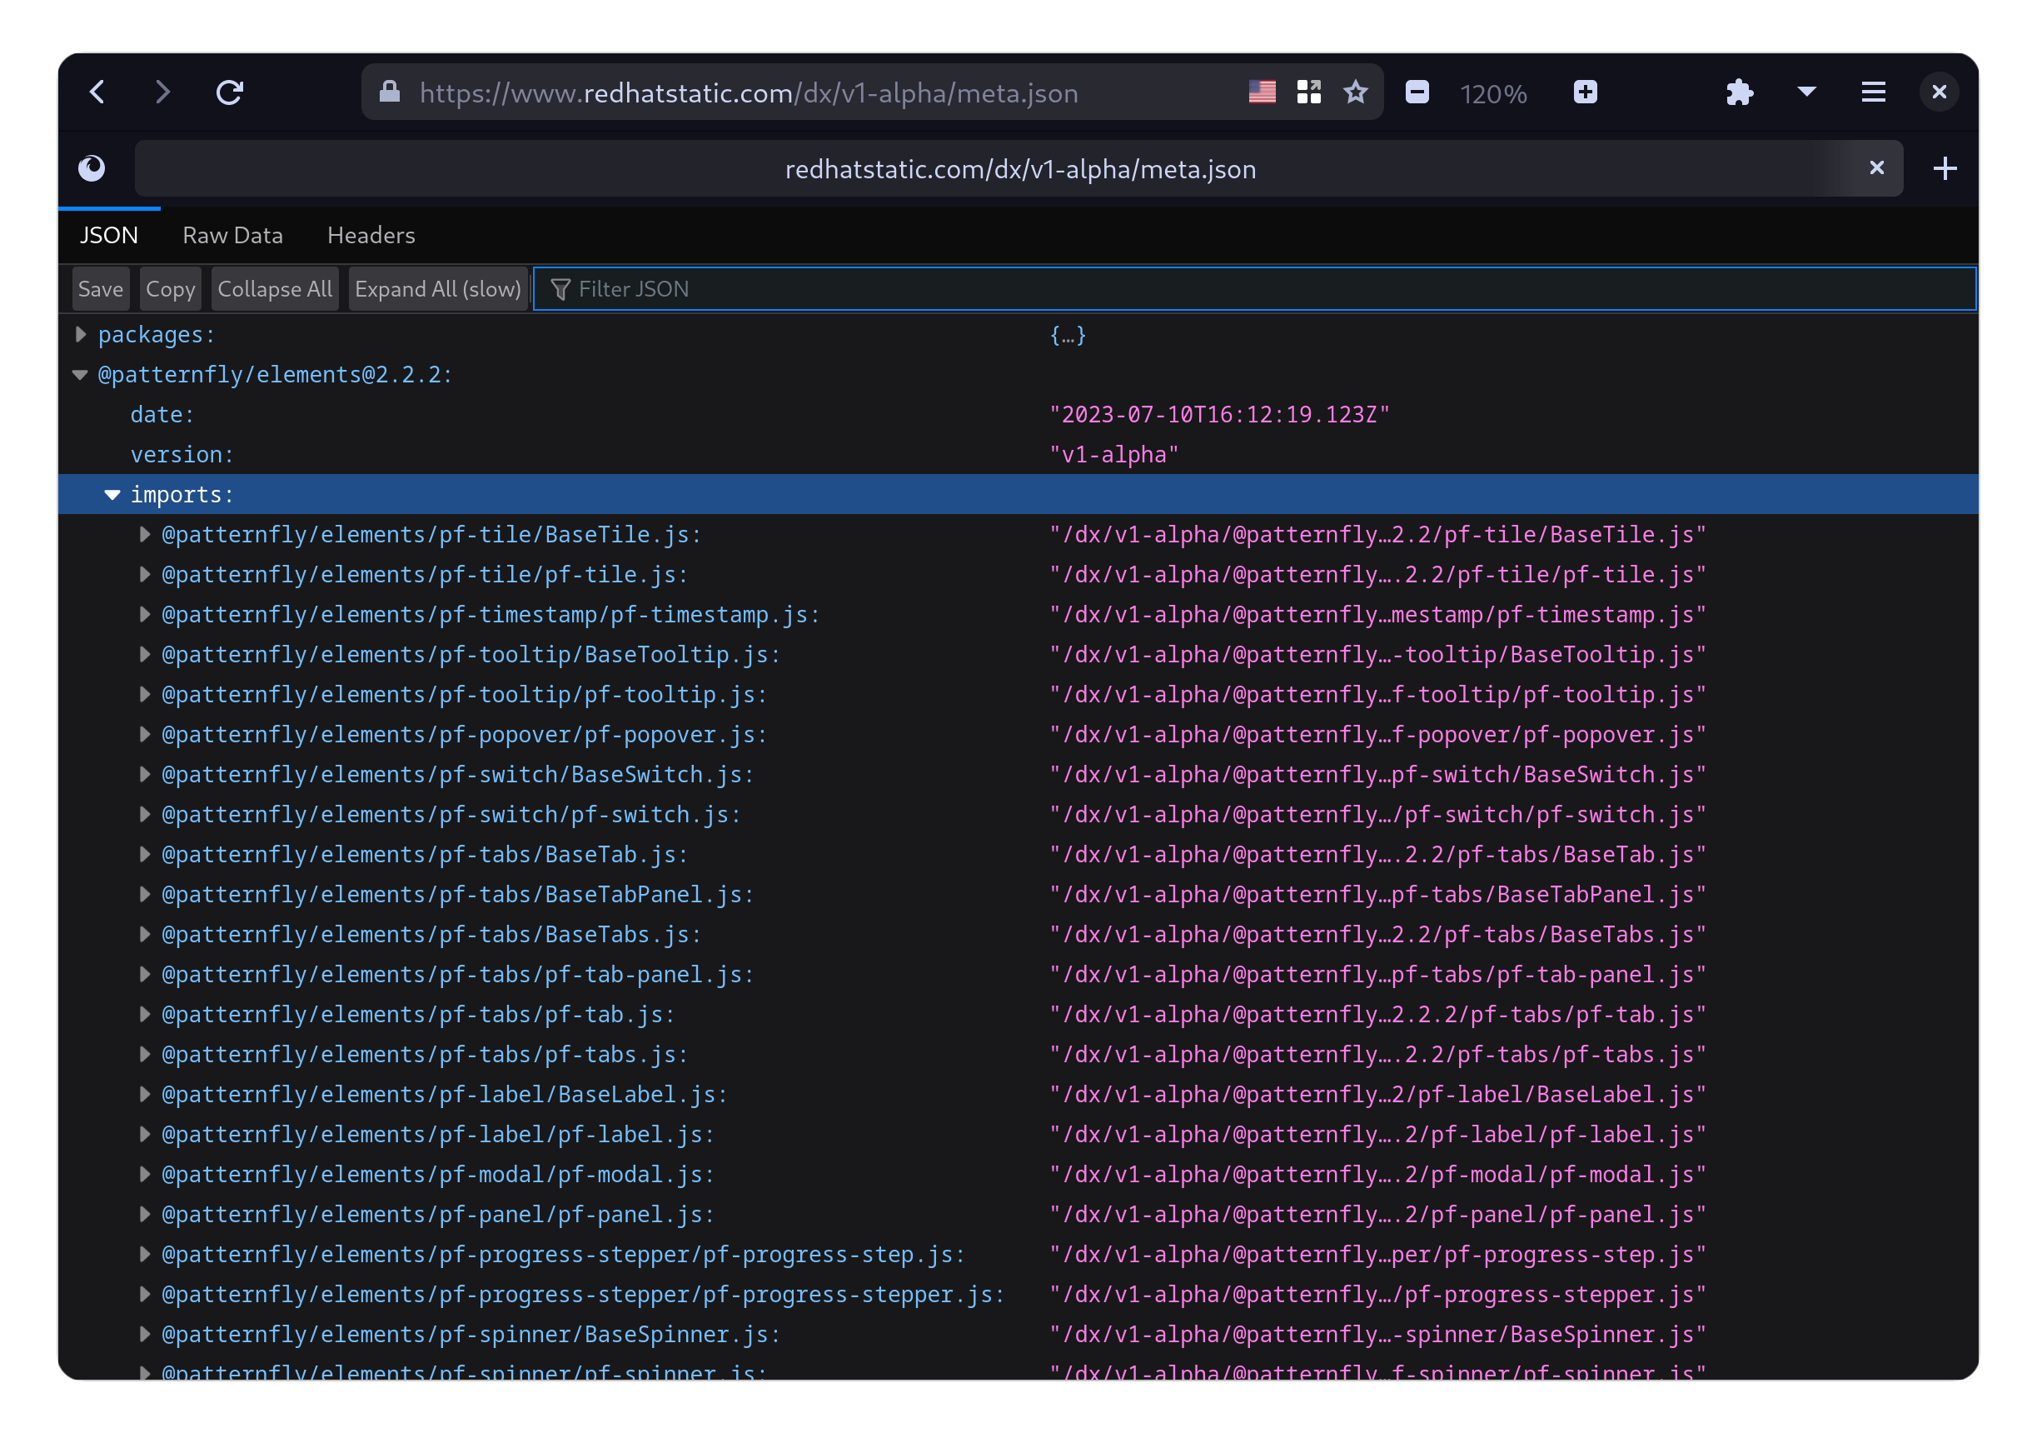Open the extensions puzzle-piece icon
Image resolution: width=2037 pixels, height=1443 pixels.
(x=1740, y=92)
